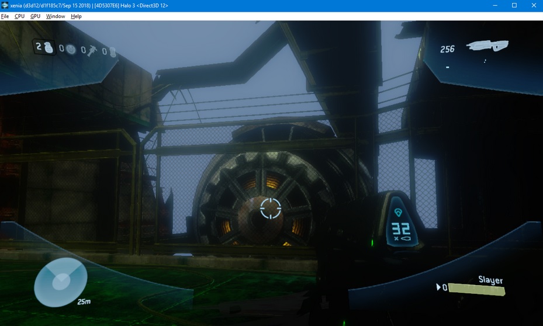Click the Slayer game mode label

(x=490, y=280)
